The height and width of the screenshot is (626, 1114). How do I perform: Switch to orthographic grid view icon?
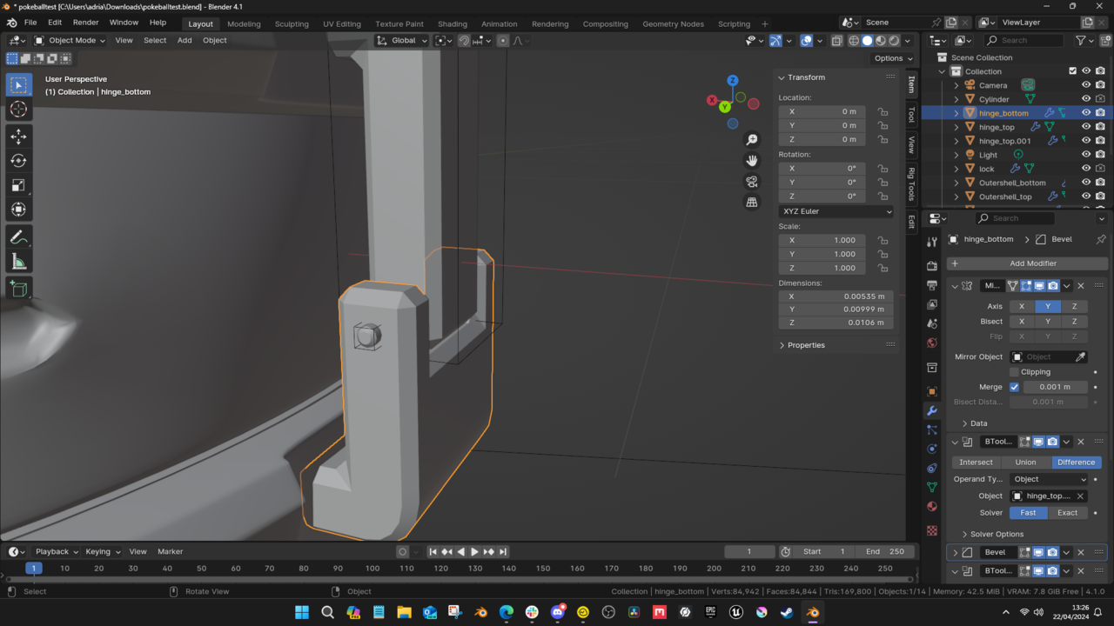point(752,203)
